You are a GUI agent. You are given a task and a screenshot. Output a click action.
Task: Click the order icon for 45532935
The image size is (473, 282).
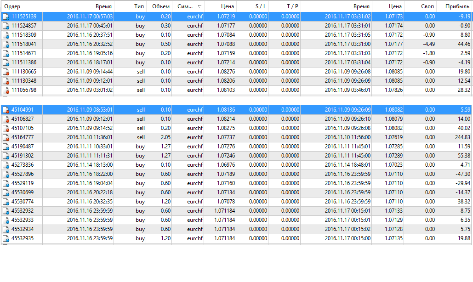(6, 239)
